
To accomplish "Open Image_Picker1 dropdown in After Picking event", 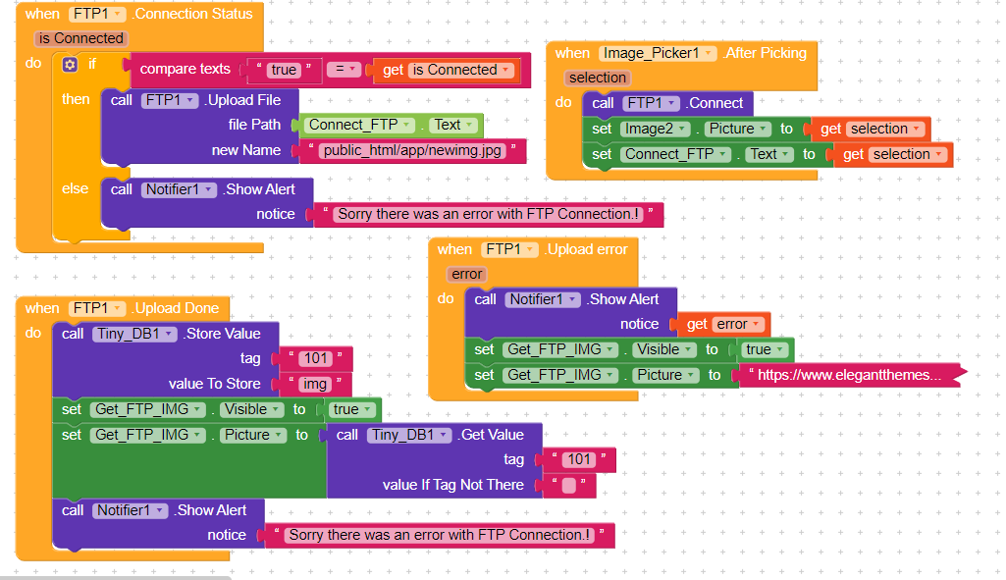I will coord(658,53).
